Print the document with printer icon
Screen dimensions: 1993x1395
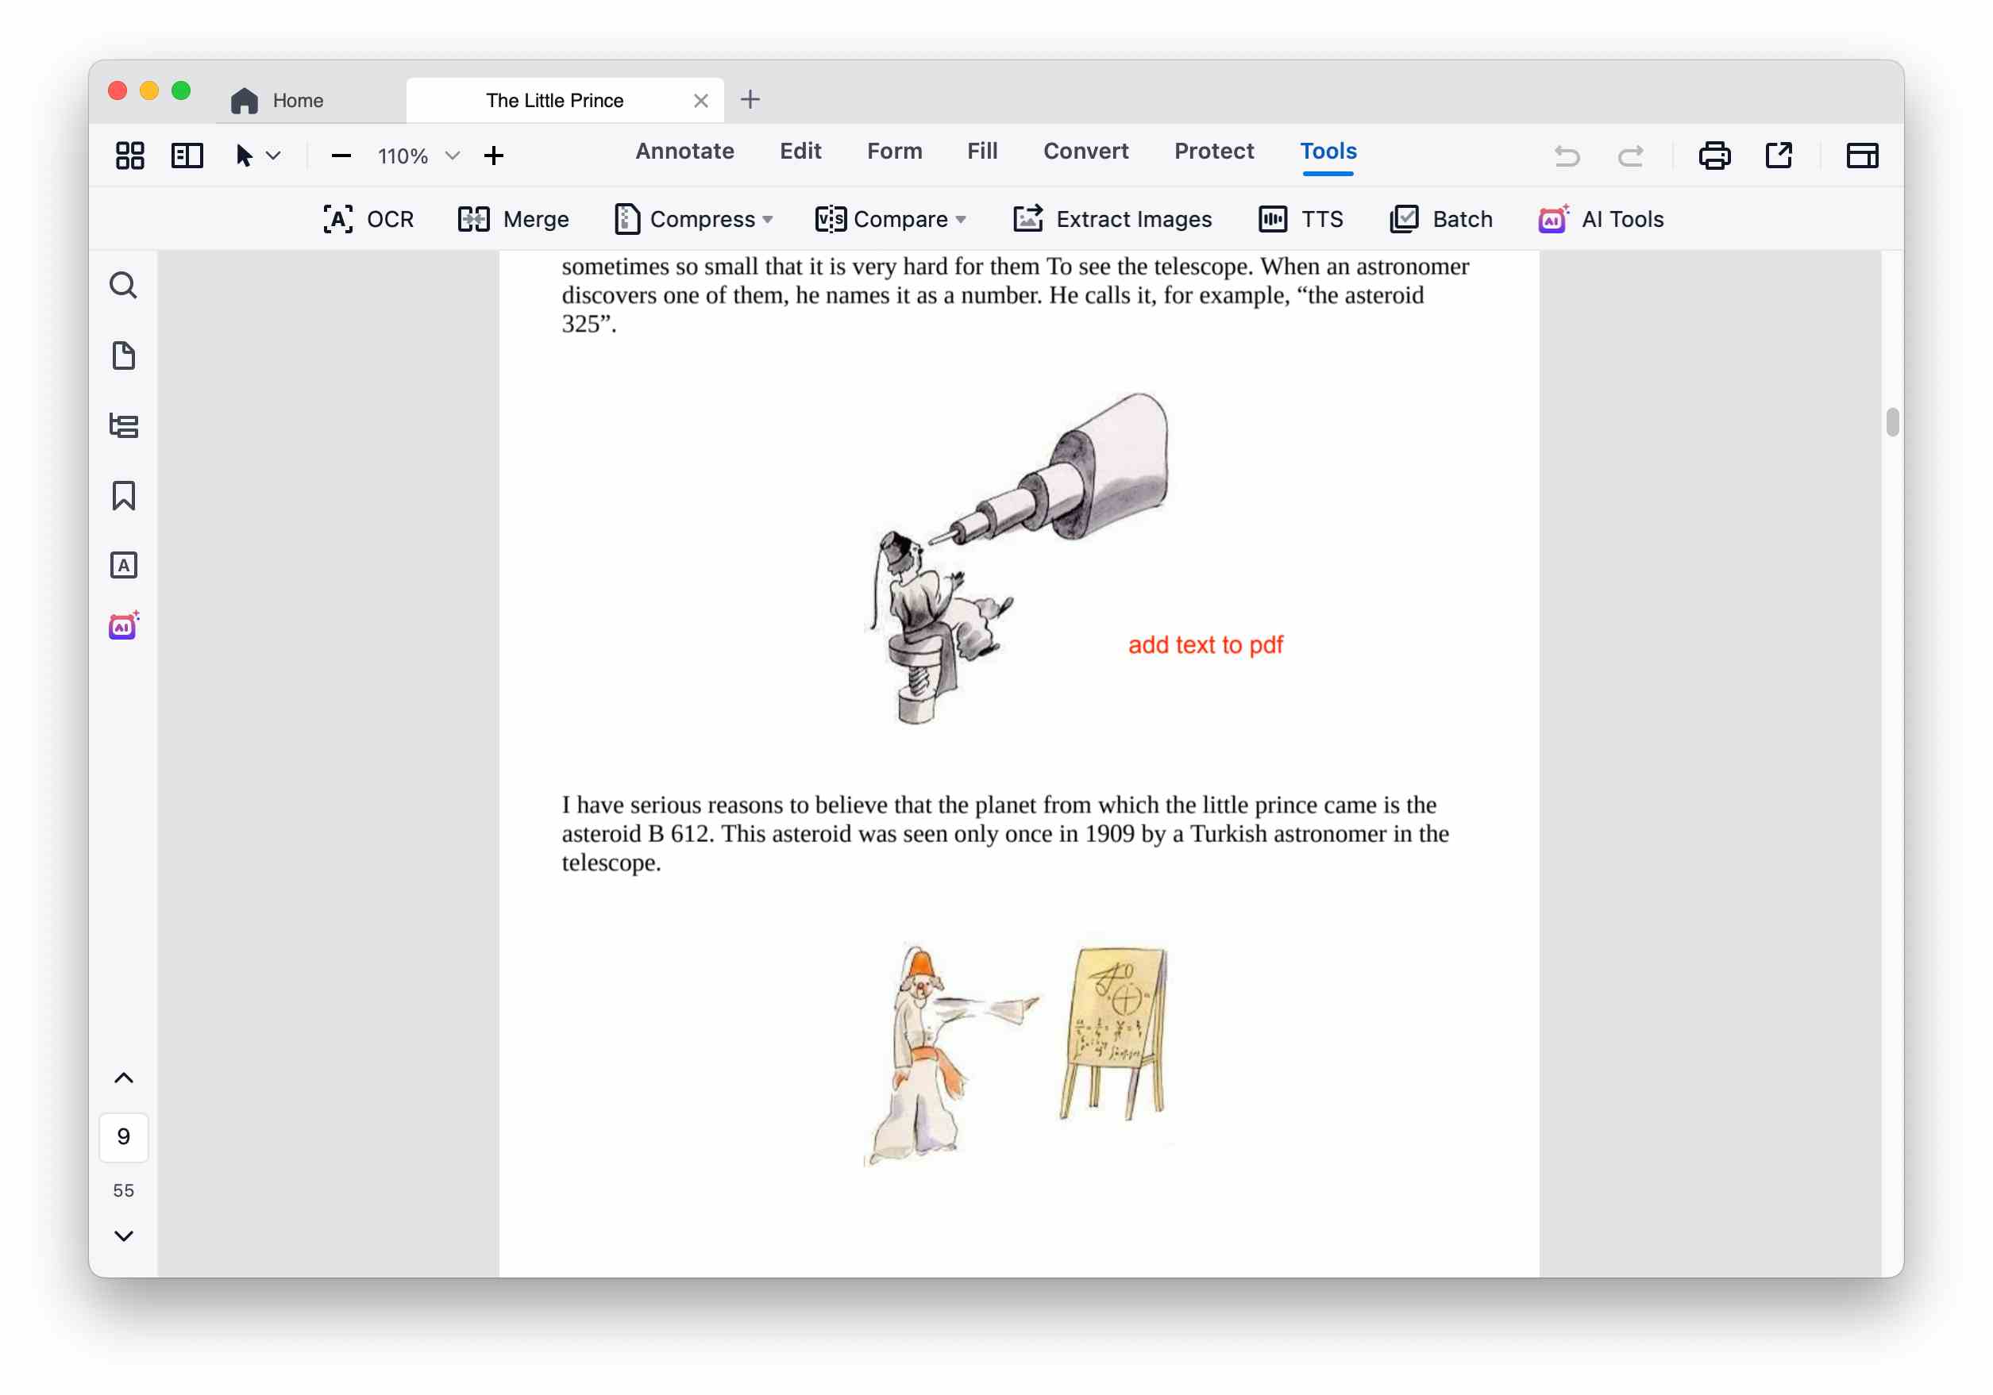[x=1714, y=156]
